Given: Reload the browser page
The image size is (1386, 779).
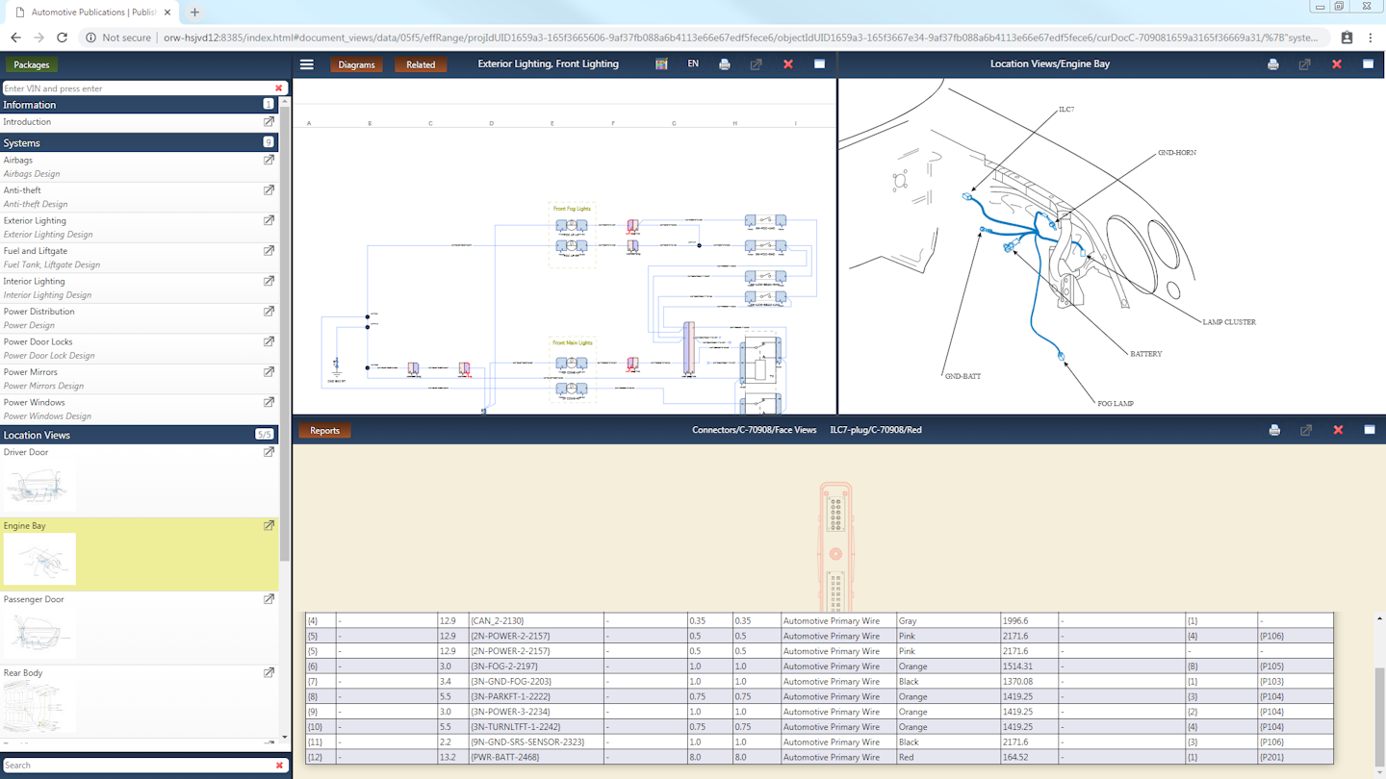Looking at the screenshot, I should [62, 38].
